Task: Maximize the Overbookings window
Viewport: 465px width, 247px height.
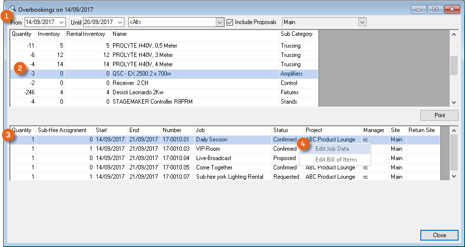Action: tap(435, 9)
